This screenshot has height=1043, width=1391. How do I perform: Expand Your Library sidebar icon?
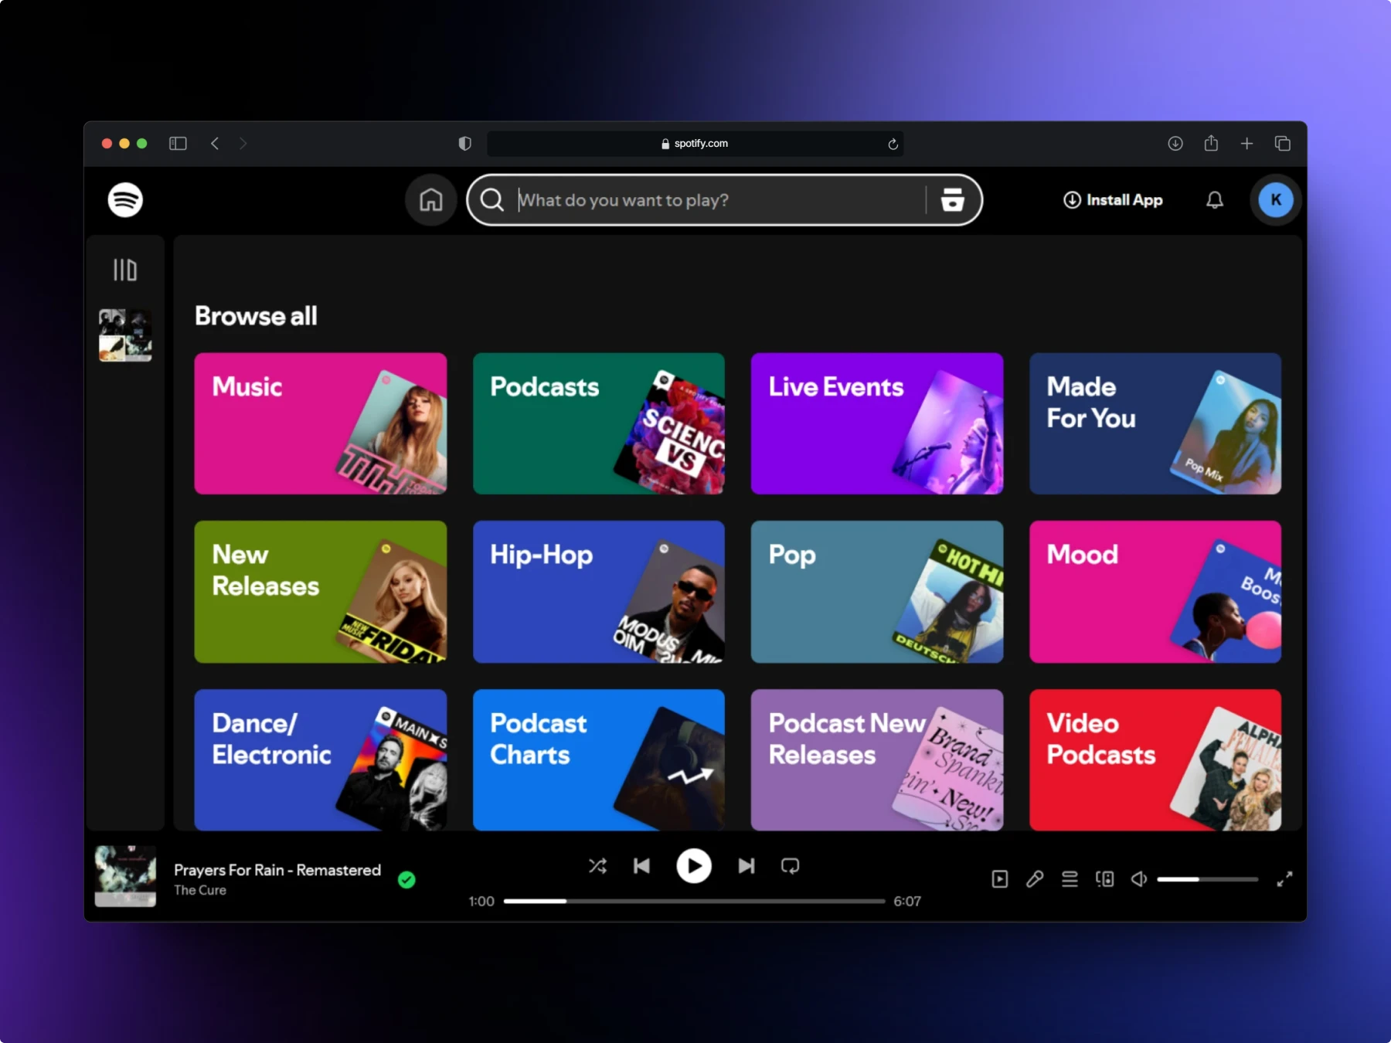click(x=125, y=270)
